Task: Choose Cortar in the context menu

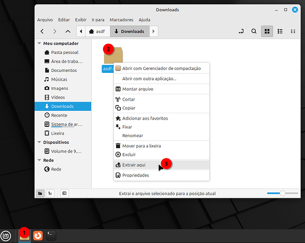Action: click(x=161, y=99)
